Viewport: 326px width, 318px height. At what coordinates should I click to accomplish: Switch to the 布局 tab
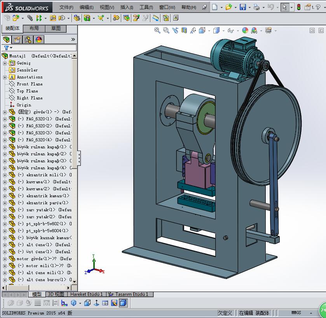(34, 28)
